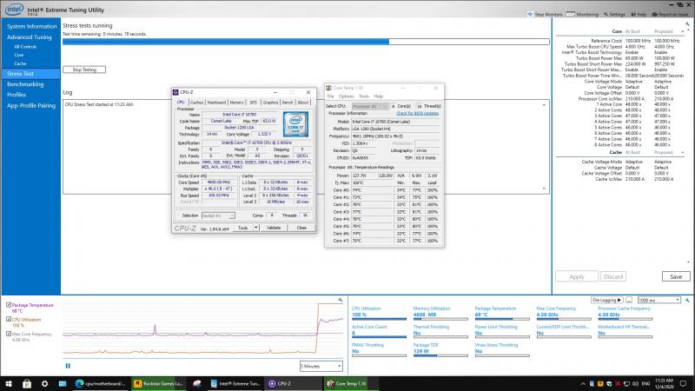This screenshot has width=695, height=391.
Task: Open the CPU-Z Tools dropdown arrow
Action: coord(255,228)
